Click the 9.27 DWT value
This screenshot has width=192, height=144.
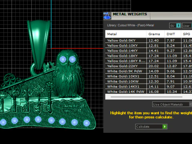click(170, 51)
